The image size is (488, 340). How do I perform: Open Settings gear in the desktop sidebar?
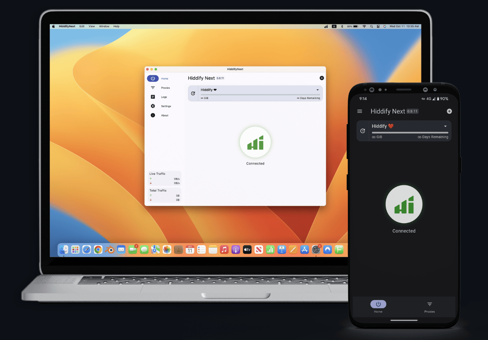tap(153, 106)
